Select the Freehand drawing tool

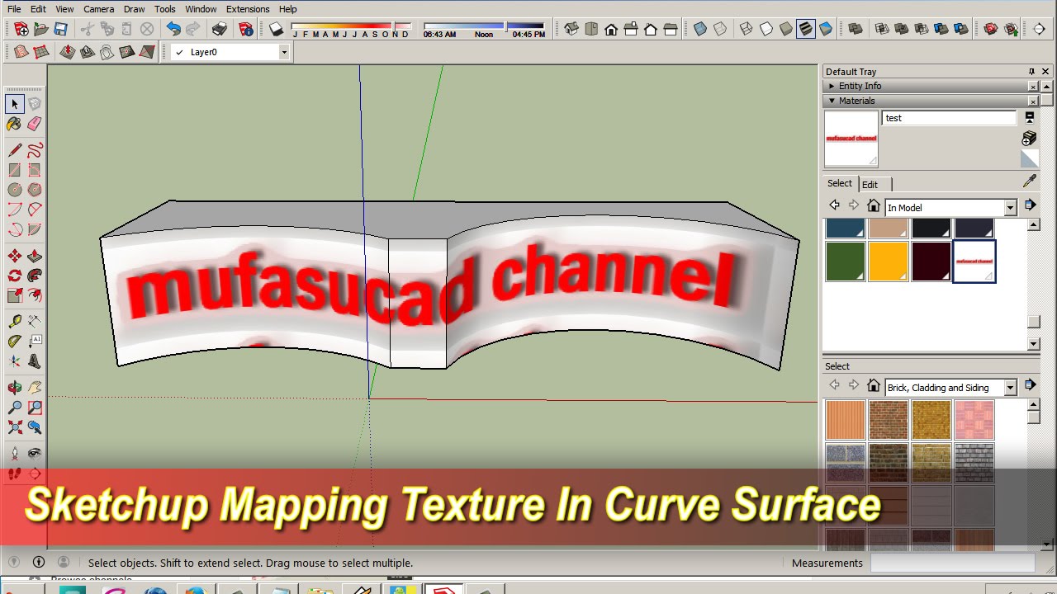(x=35, y=150)
